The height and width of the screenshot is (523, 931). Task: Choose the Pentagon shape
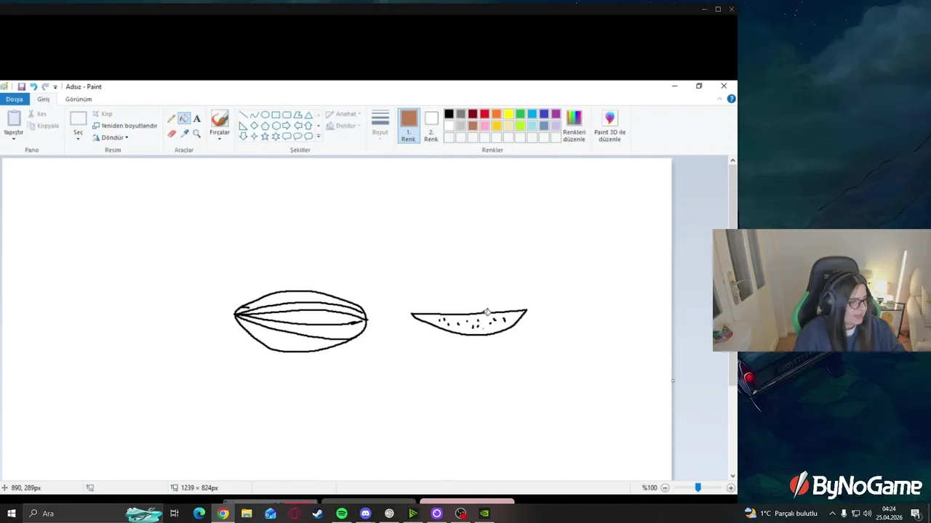265,126
